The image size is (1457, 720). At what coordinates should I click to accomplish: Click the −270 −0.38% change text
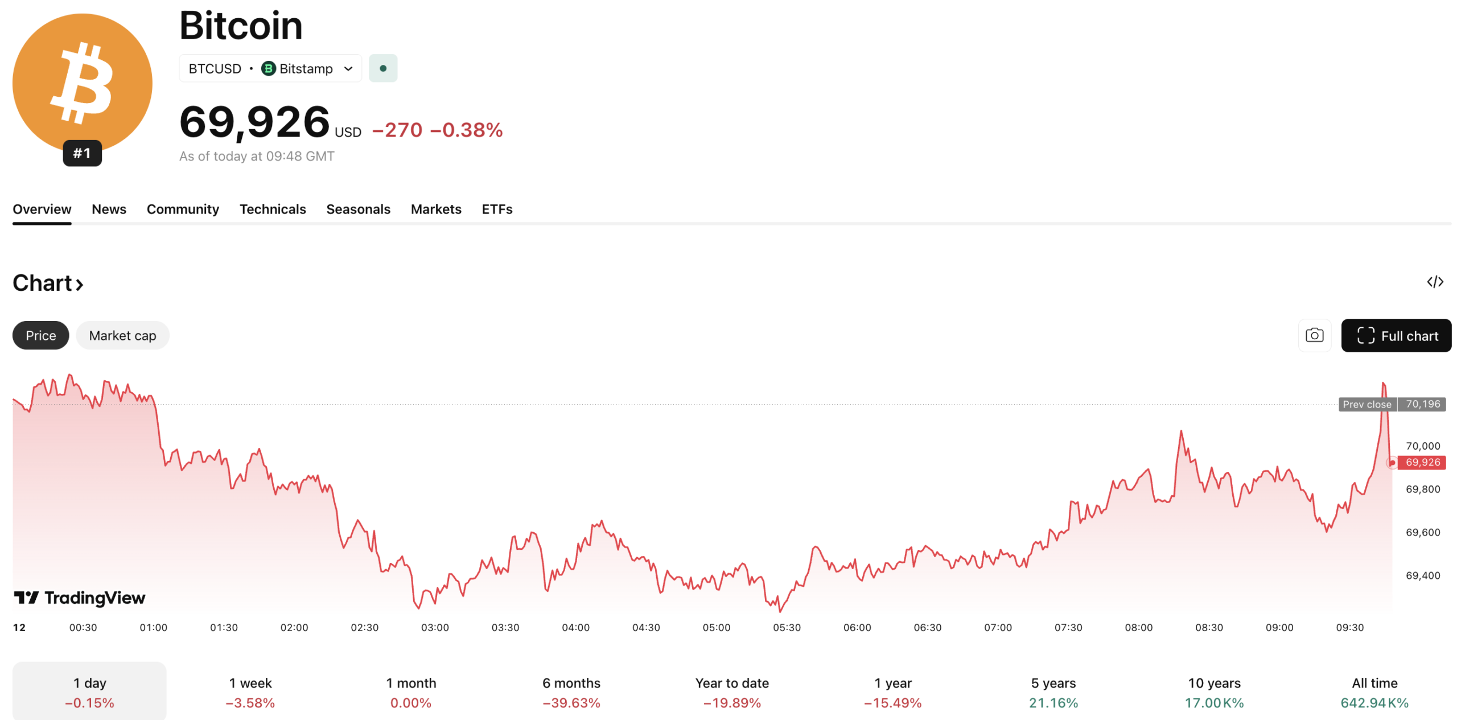pos(438,130)
